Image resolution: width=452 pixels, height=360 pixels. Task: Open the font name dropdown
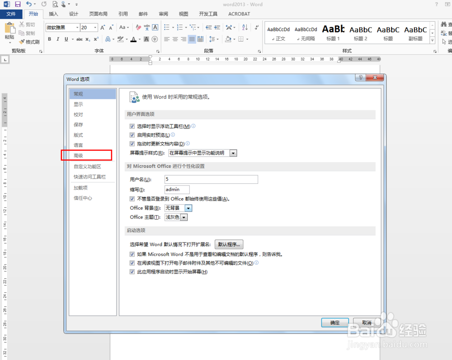tap(77, 28)
